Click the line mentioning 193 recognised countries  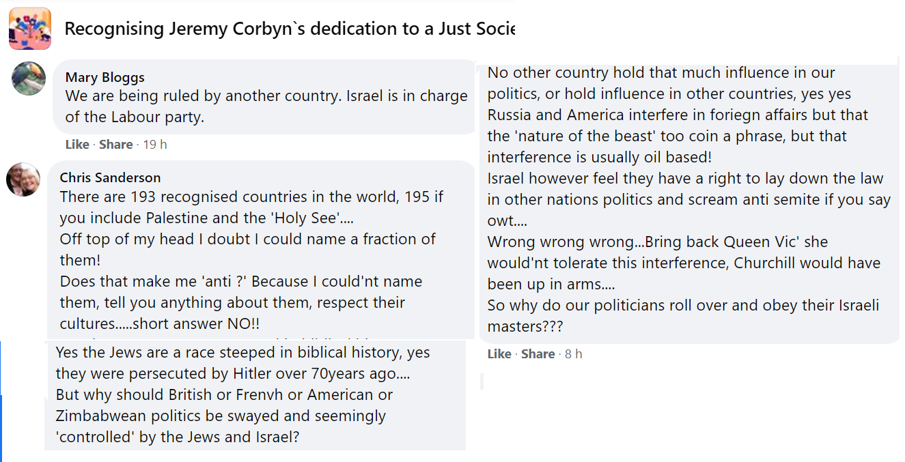(251, 197)
